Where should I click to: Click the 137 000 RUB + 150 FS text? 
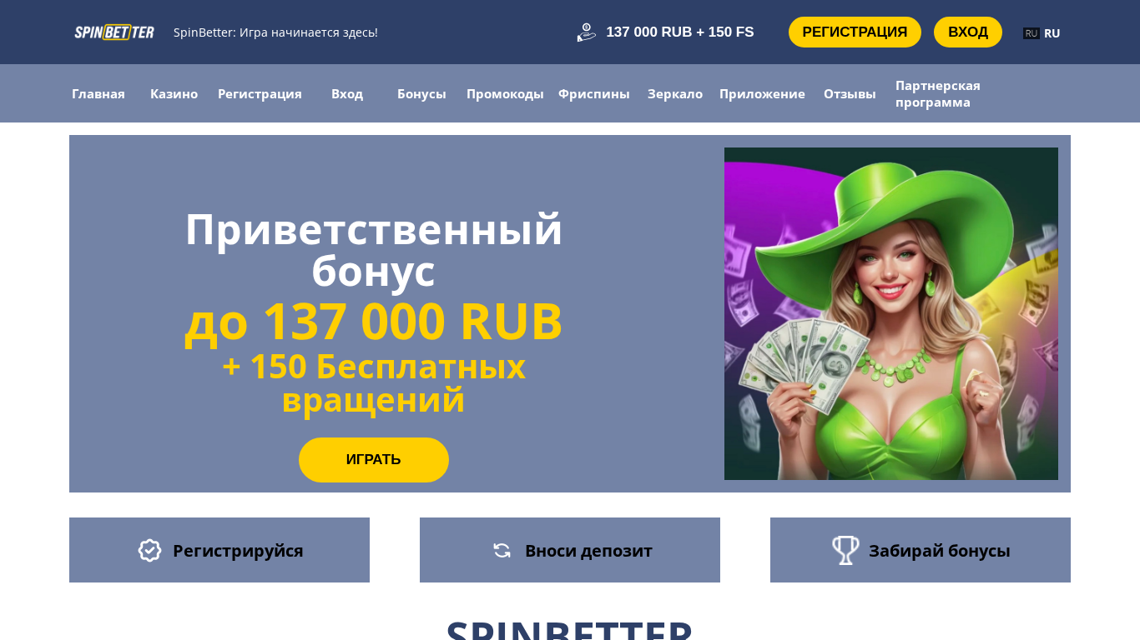pos(680,32)
